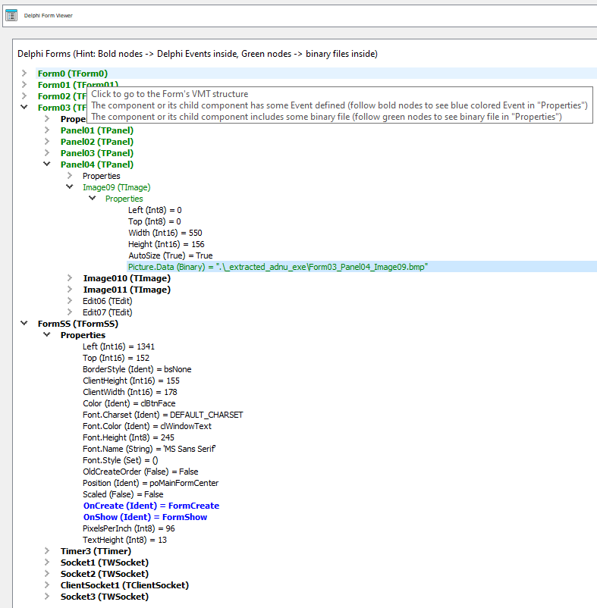
Task: Collapse Panel04 (TPanel) chevron
Action: coord(47,164)
